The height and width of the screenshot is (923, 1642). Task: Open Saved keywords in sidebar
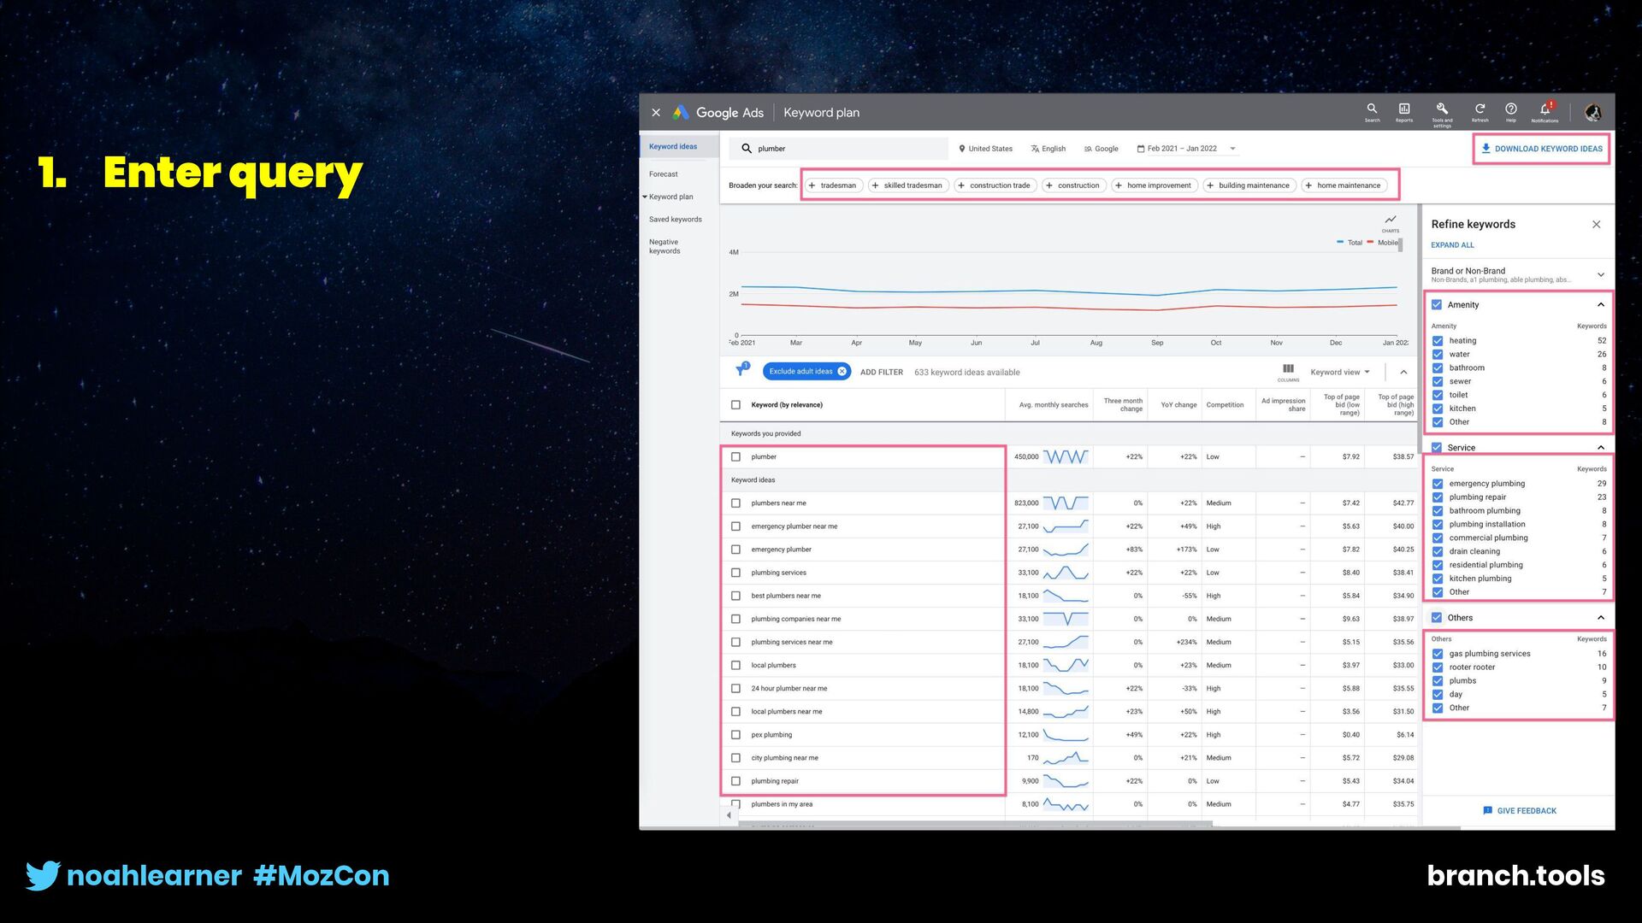click(x=675, y=220)
